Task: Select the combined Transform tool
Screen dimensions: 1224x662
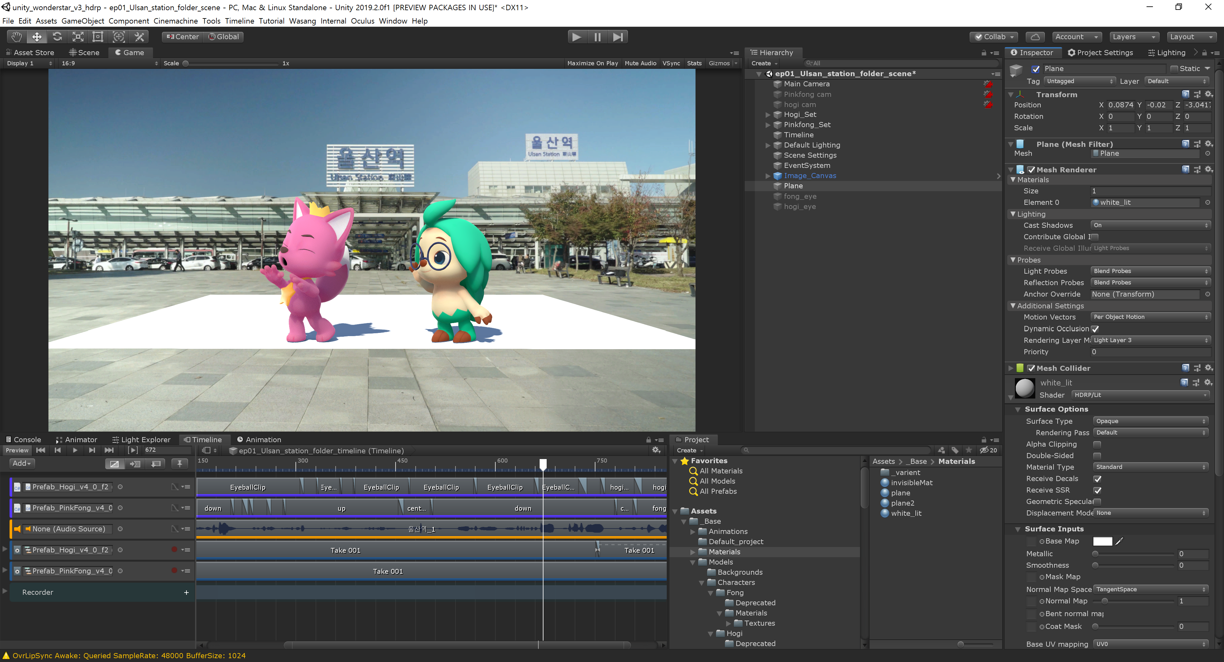Action: (x=119, y=37)
